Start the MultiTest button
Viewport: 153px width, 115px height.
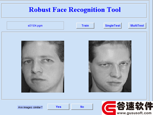[x=137, y=26]
